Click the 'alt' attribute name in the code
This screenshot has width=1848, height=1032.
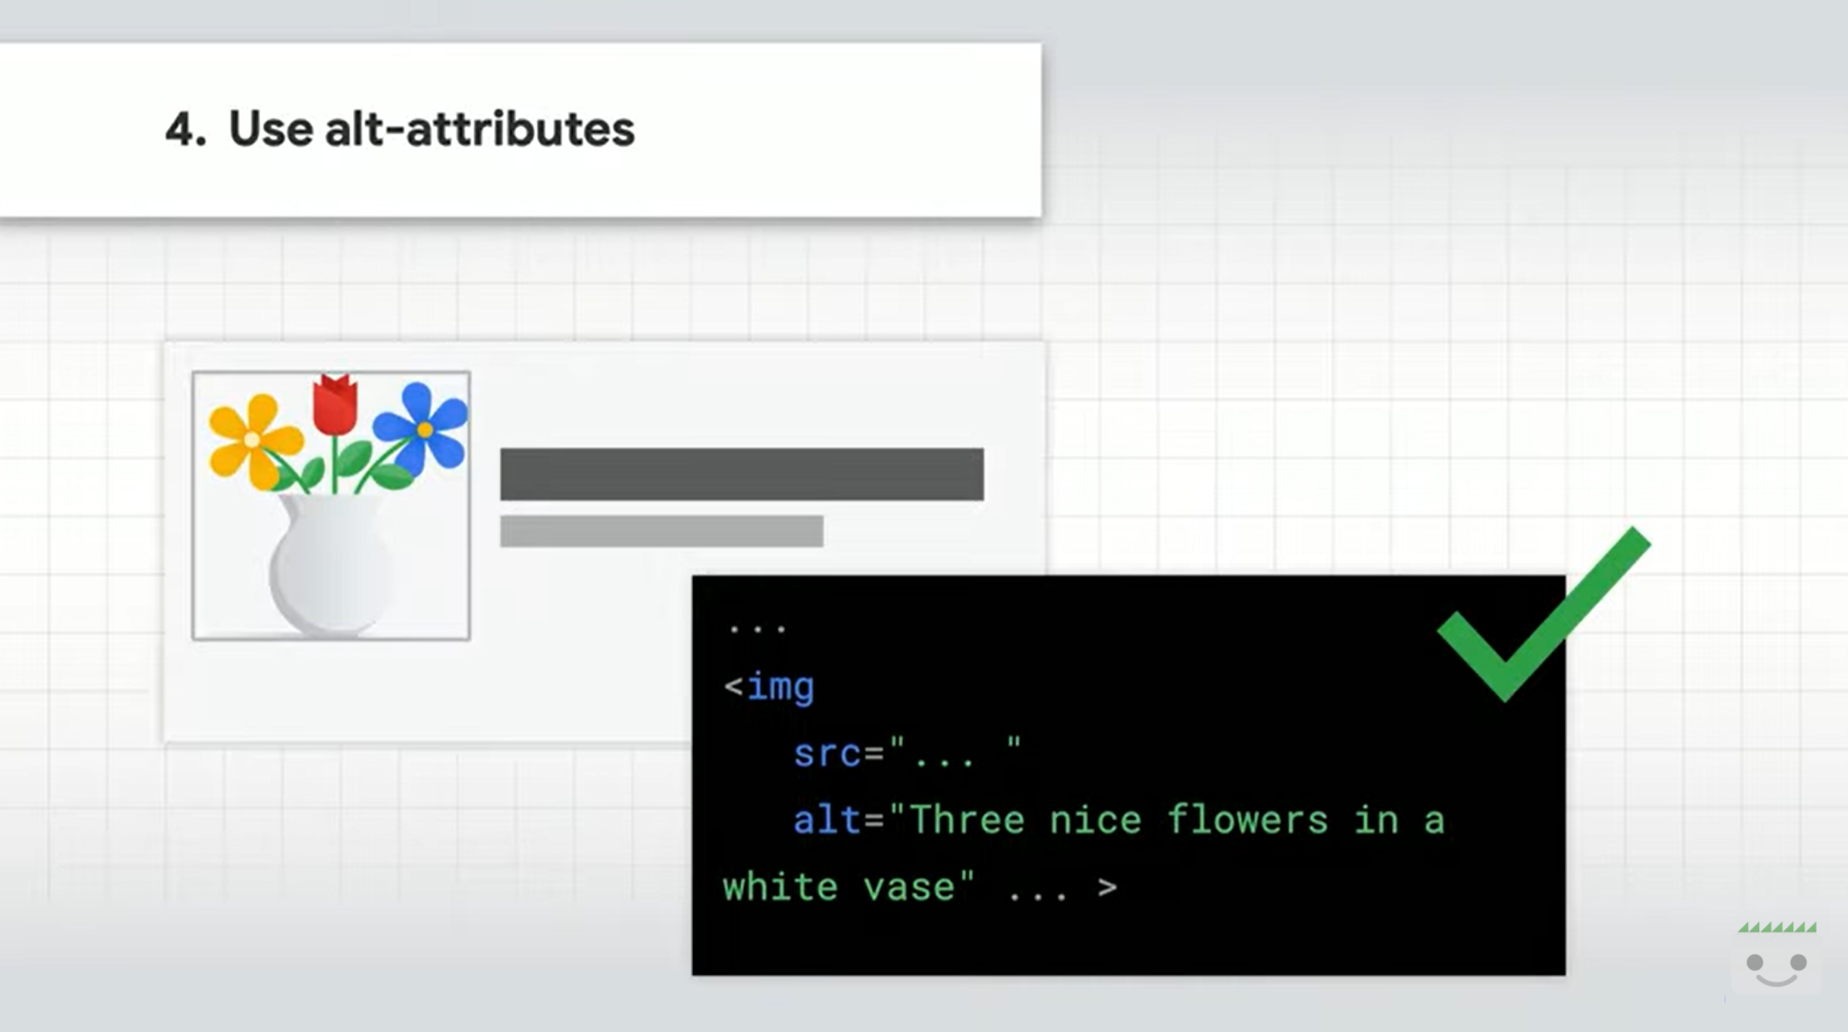tap(826, 820)
